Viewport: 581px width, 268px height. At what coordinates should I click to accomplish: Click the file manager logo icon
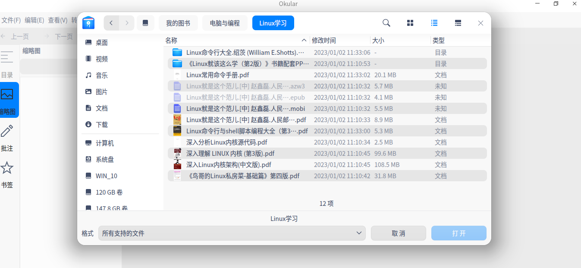click(x=88, y=22)
